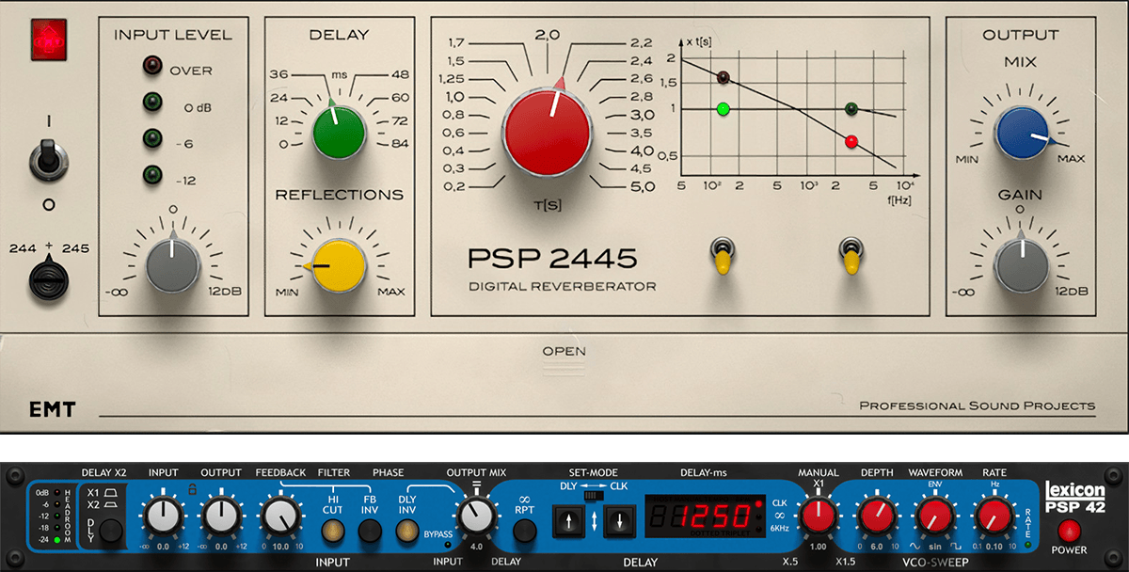
Task: Click the BYPASS indicator LED
Action: 448,545
